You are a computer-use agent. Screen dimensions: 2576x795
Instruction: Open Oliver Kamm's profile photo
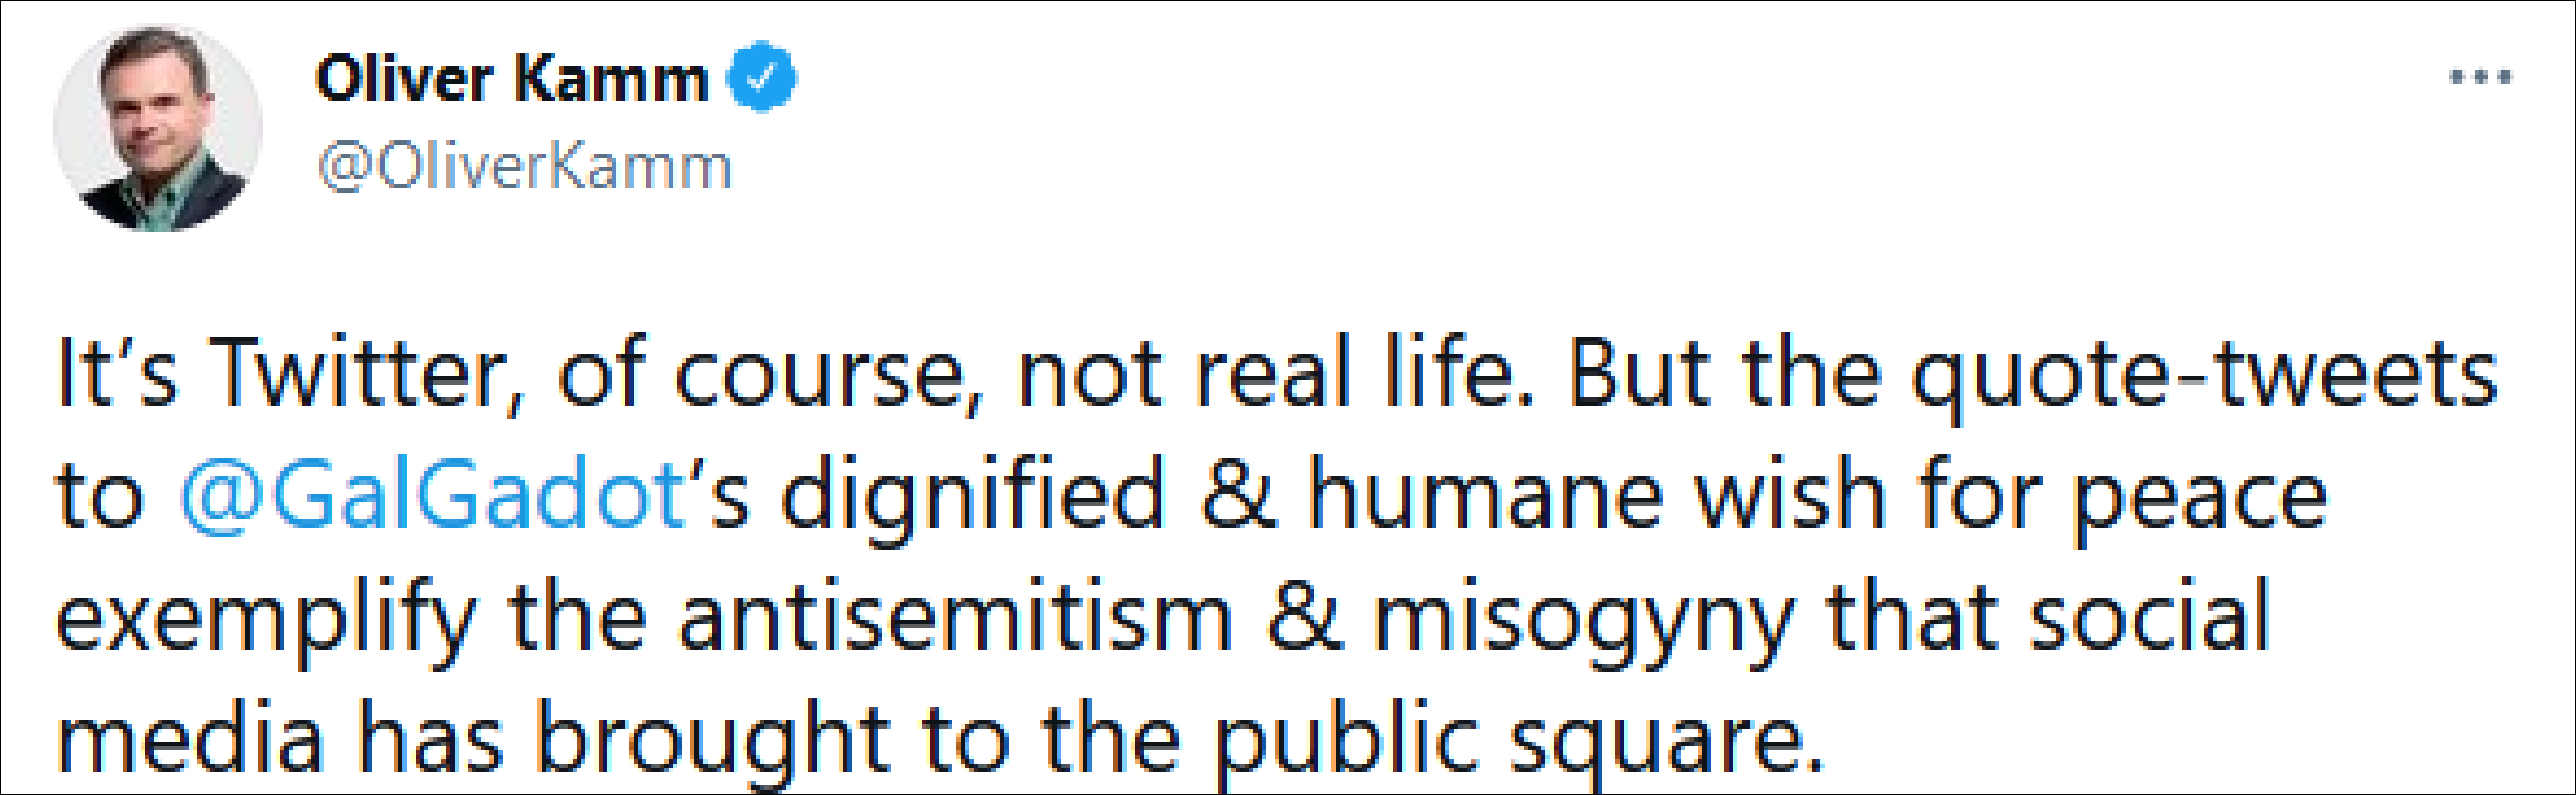tap(158, 128)
